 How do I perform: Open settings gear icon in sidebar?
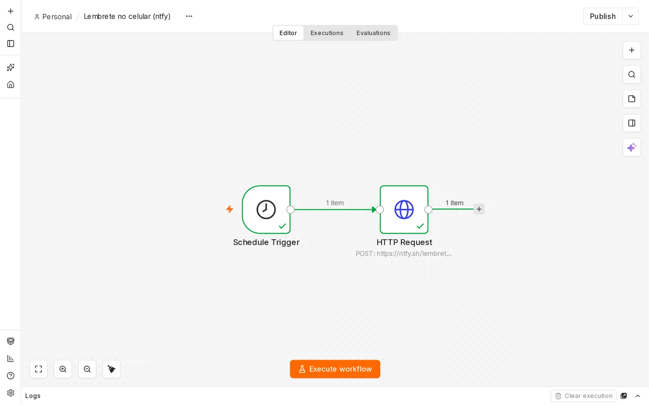point(11,393)
